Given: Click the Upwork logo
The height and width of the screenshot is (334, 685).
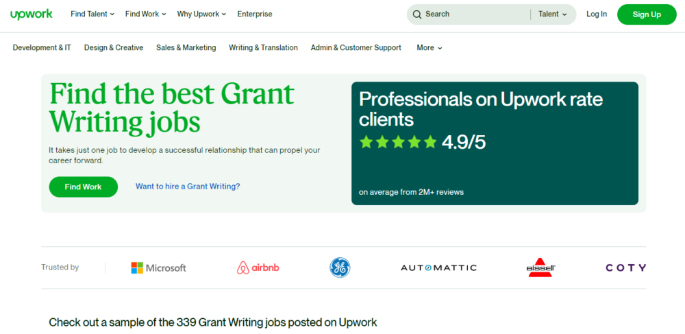Looking at the screenshot, I should [31, 14].
